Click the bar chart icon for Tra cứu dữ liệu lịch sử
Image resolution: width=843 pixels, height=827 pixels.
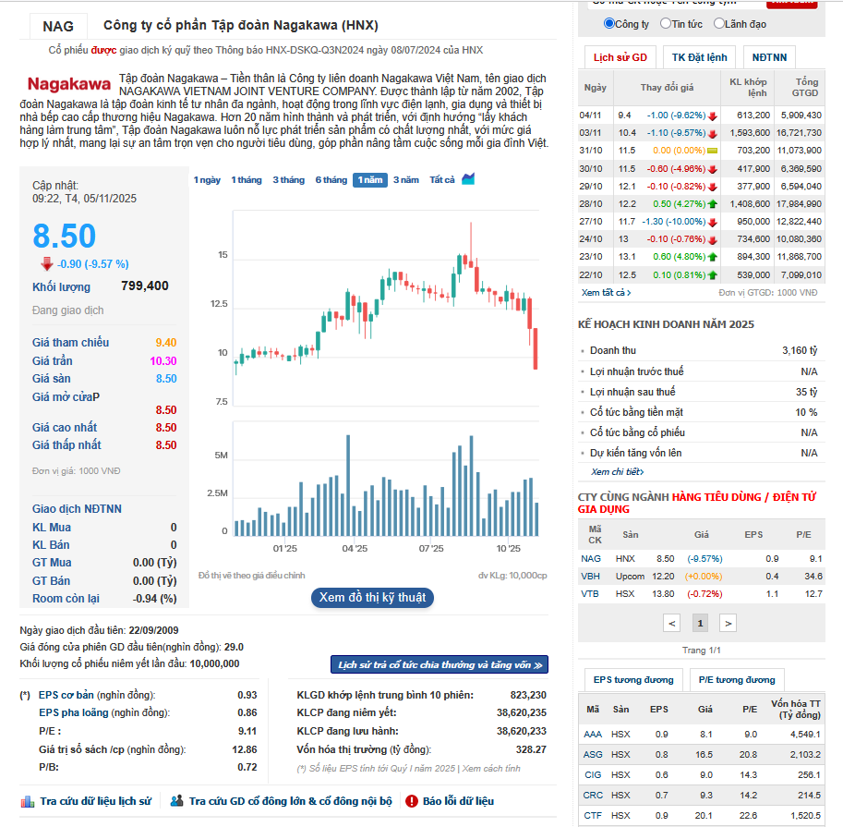tap(28, 802)
